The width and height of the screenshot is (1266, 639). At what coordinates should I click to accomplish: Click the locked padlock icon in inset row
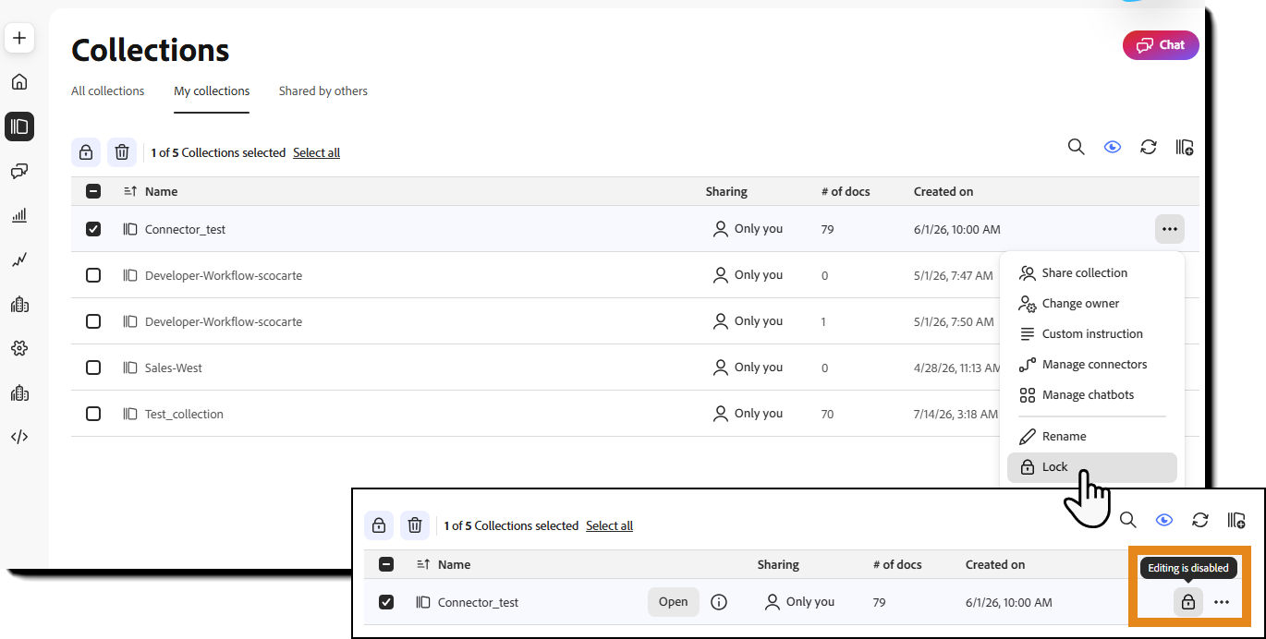(x=1188, y=602)
